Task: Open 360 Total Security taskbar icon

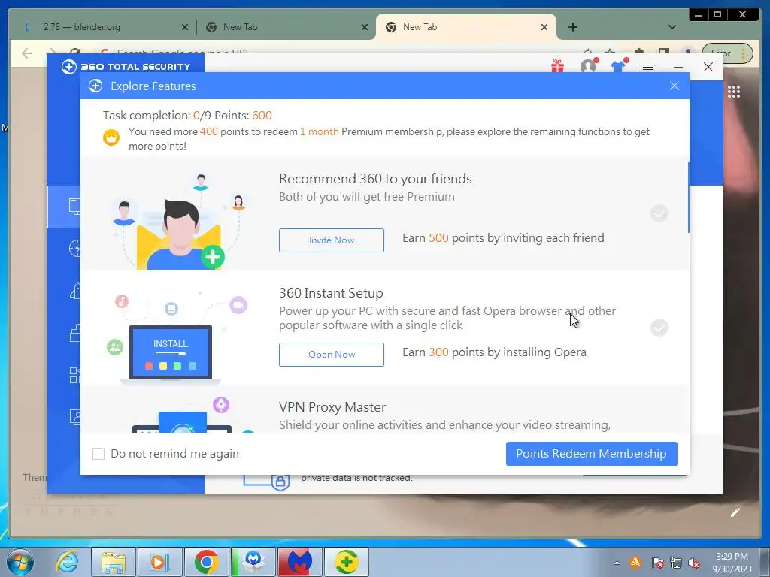Action: tap(346, 562)
